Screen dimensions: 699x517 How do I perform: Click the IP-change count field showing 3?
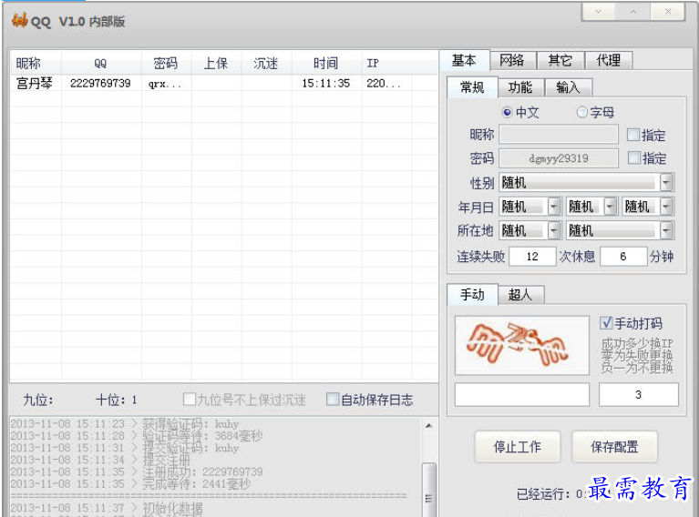(x=638, y=394)
